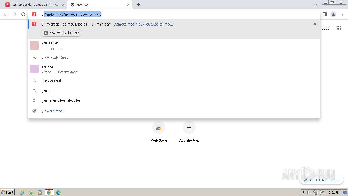The image size is (348, 196).
Task: Open the Chrome three-dot menu
Action: click(342, 14)
